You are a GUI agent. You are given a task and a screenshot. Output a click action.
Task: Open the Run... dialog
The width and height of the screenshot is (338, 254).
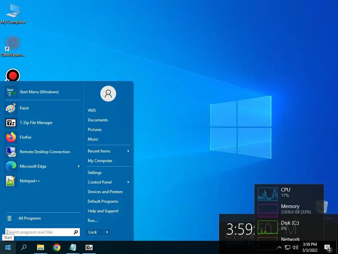click(x=93, y=221)
